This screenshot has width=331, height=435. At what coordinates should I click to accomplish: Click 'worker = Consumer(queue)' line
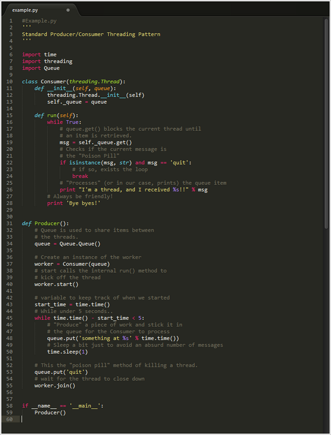(72, 264)
